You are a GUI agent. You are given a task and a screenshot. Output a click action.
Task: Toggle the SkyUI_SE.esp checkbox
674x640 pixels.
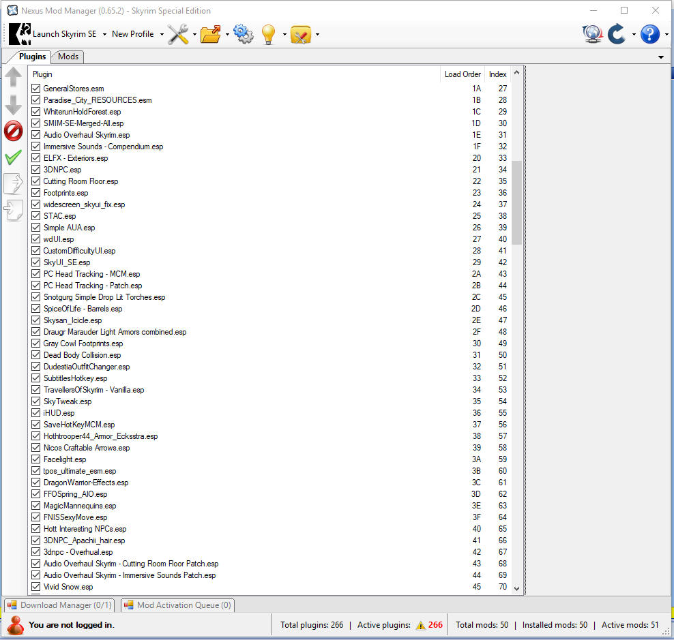point(36,262)
